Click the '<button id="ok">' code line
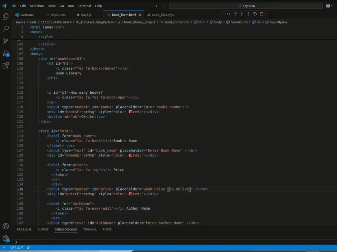The image size is (337, 252). pyautogui.click(x=76, y=117)
